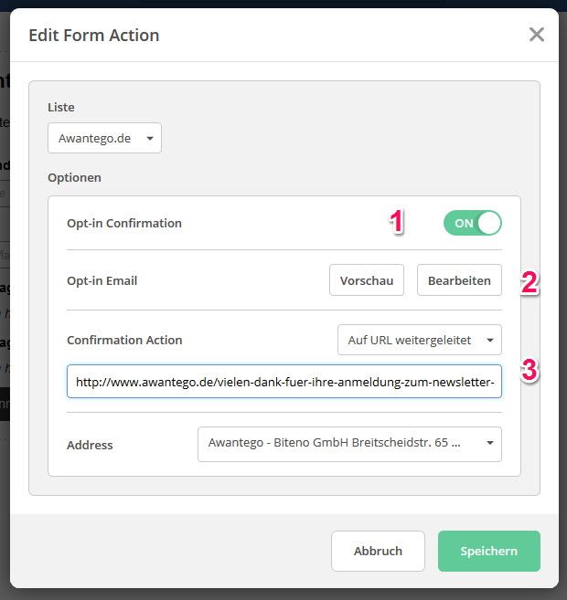Image resolution: width=567 pixels, height=600 pixels.
Task: Save changes with the Speichern button
Action: (x=488, y=551)
